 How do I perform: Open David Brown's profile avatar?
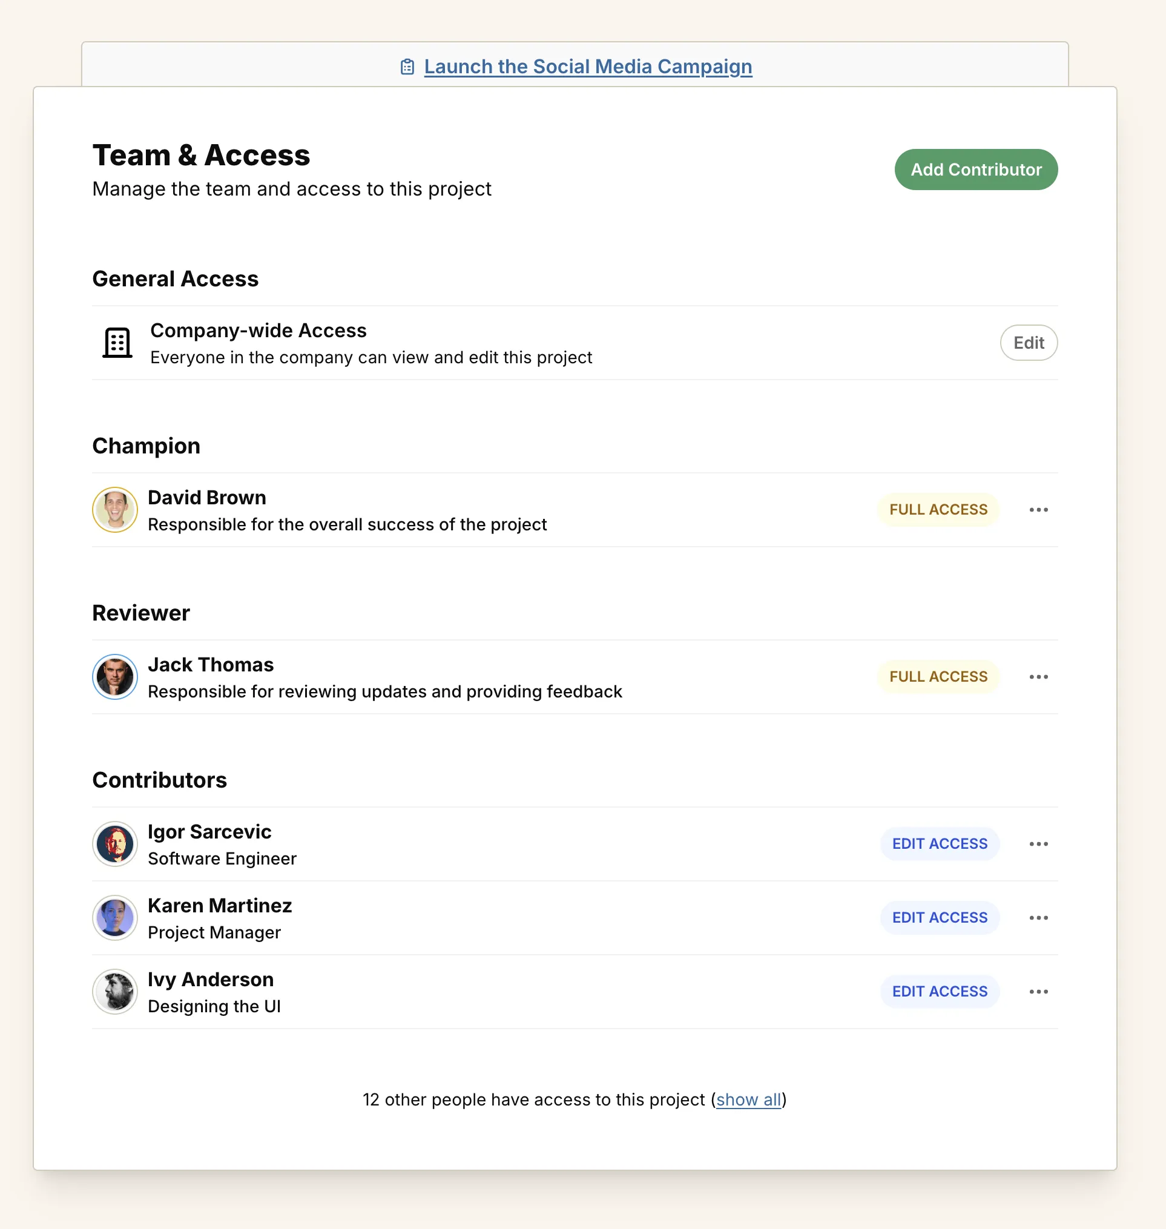(x=114, y=509)
